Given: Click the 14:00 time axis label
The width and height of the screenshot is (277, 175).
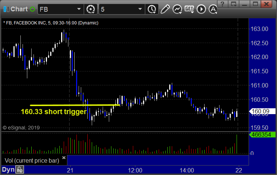Looking at the screenshot, I should click(x=187, y=170).
